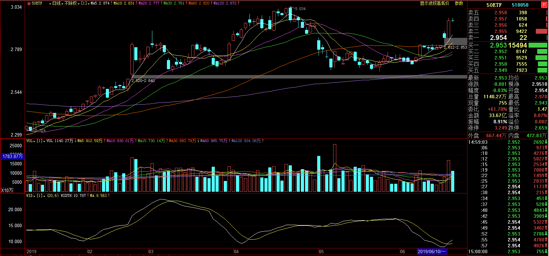The height and width of the screenshot is (256, 549).
Task: Click the magenta MA20:2.777 label
Action: pyautogui.click(x=149, y=3)
